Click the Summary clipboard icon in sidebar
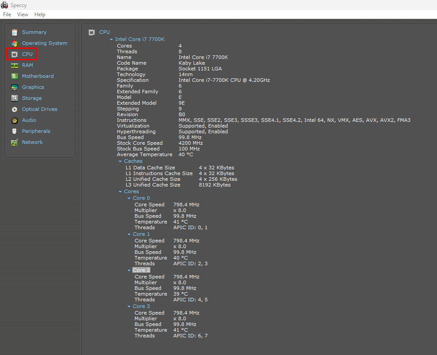Image resolution: width=437 pixels, height=355 pixels. pyautogui.click(x=15, y=33)
